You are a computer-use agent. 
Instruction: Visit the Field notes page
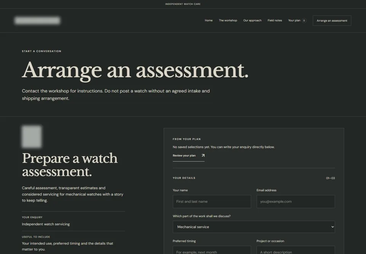point(275,21)
